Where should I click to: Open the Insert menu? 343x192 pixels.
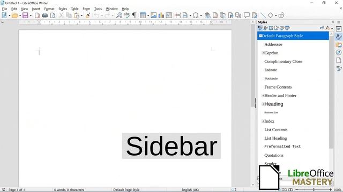(36, 9)
